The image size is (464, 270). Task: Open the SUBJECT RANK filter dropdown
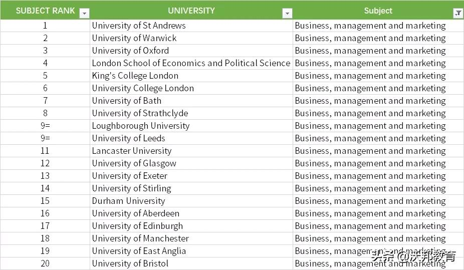point(85,14)
